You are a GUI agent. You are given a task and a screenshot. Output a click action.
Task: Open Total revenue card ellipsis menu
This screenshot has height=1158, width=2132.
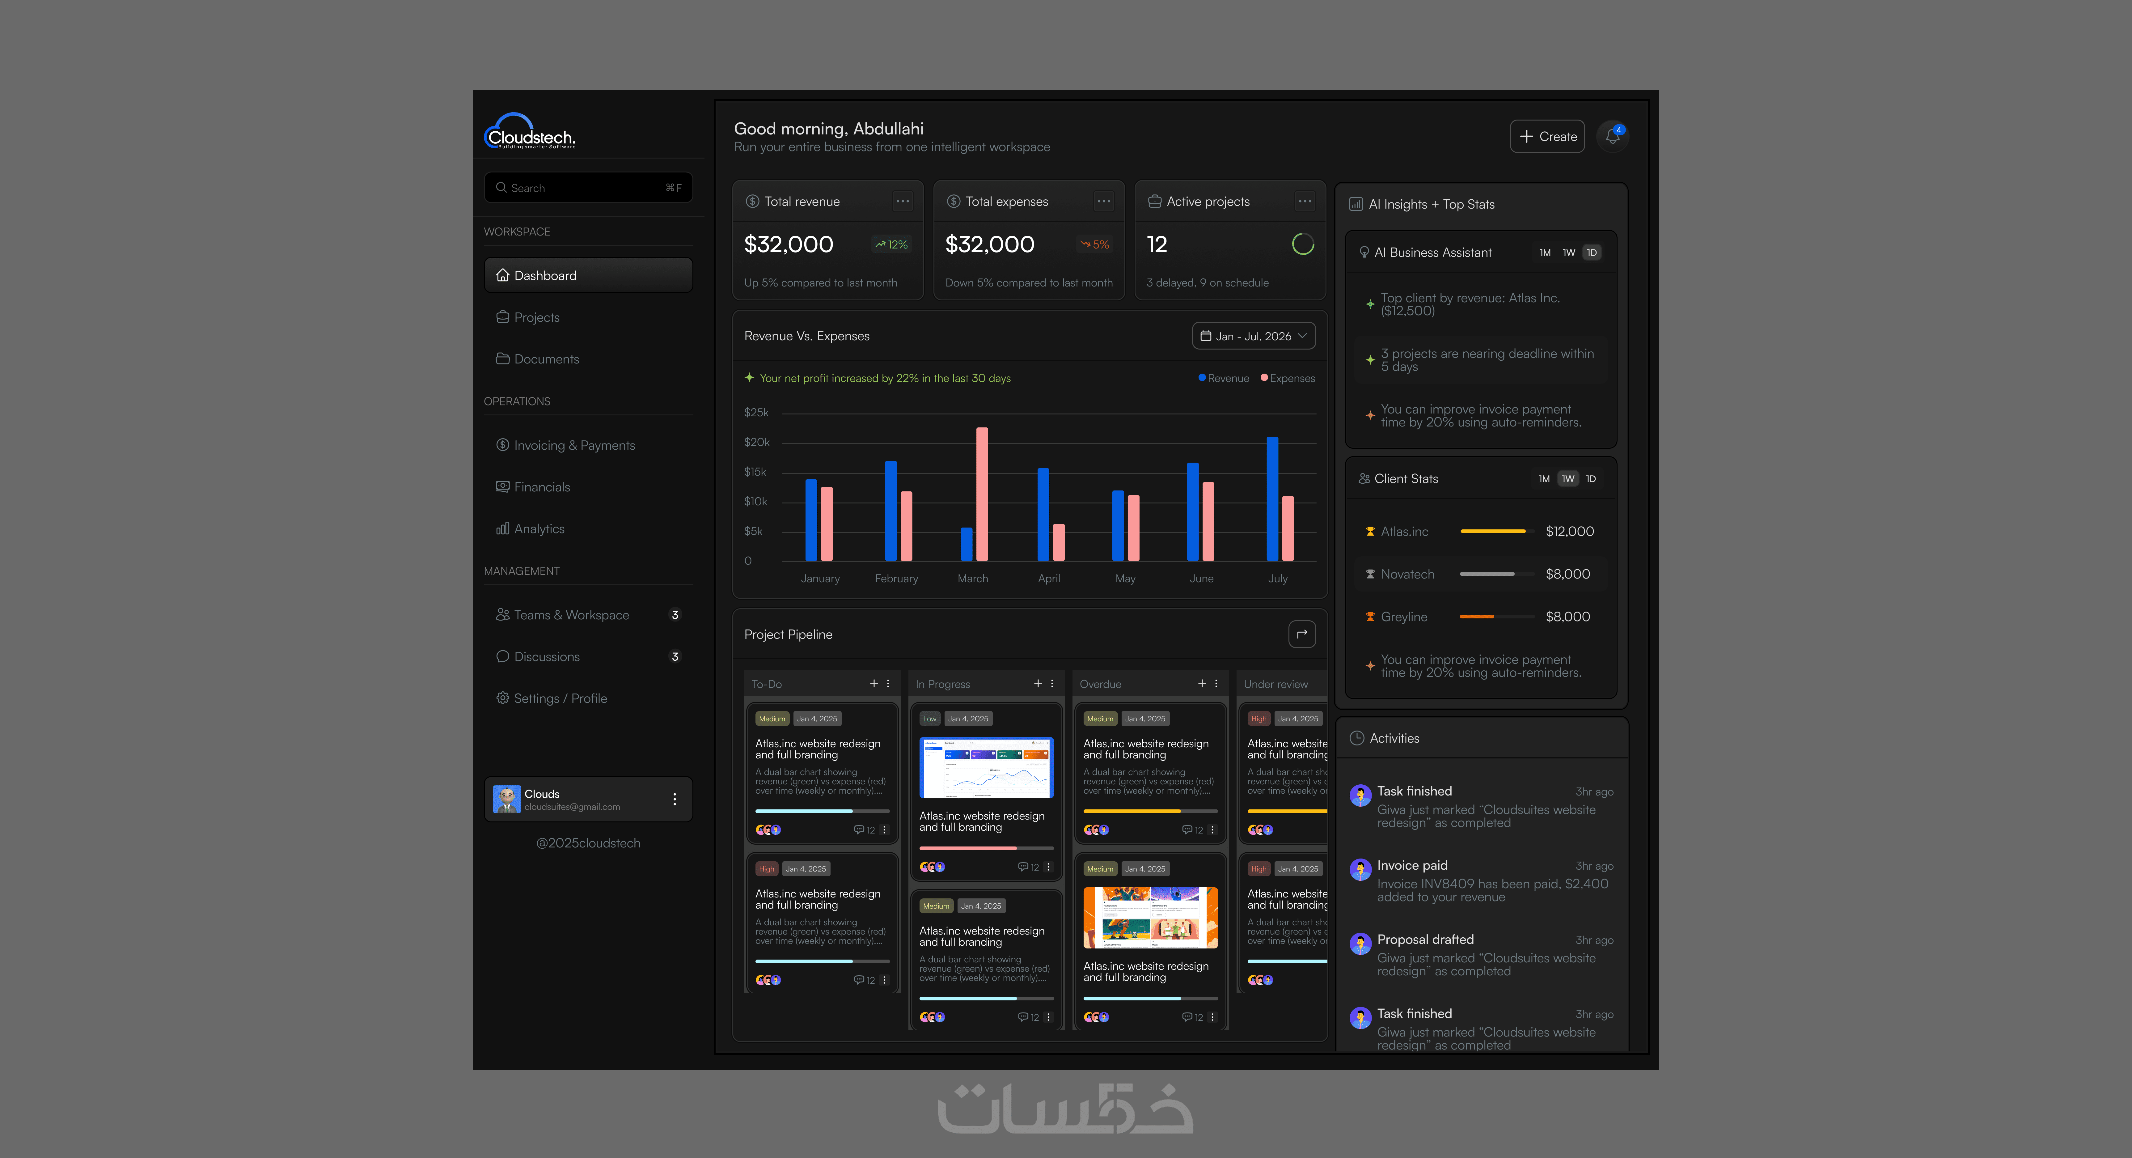pos(902,201)
